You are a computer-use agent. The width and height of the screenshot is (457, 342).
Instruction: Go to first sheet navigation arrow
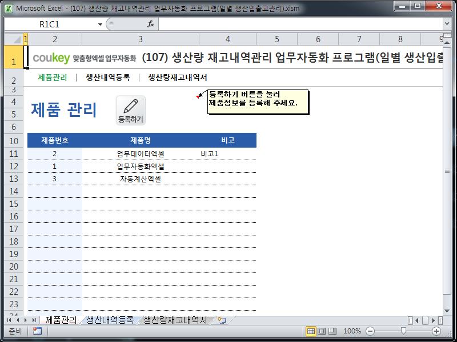pyautogui.click(x=9, y=320)
